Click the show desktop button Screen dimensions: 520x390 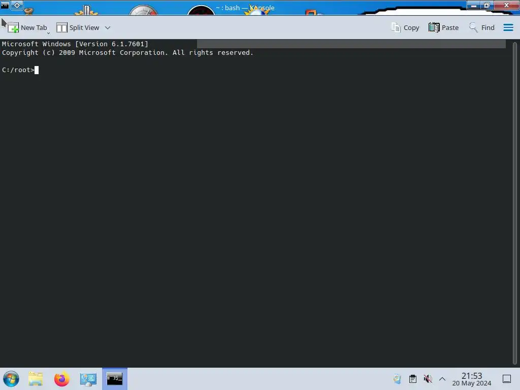[507, 379]
